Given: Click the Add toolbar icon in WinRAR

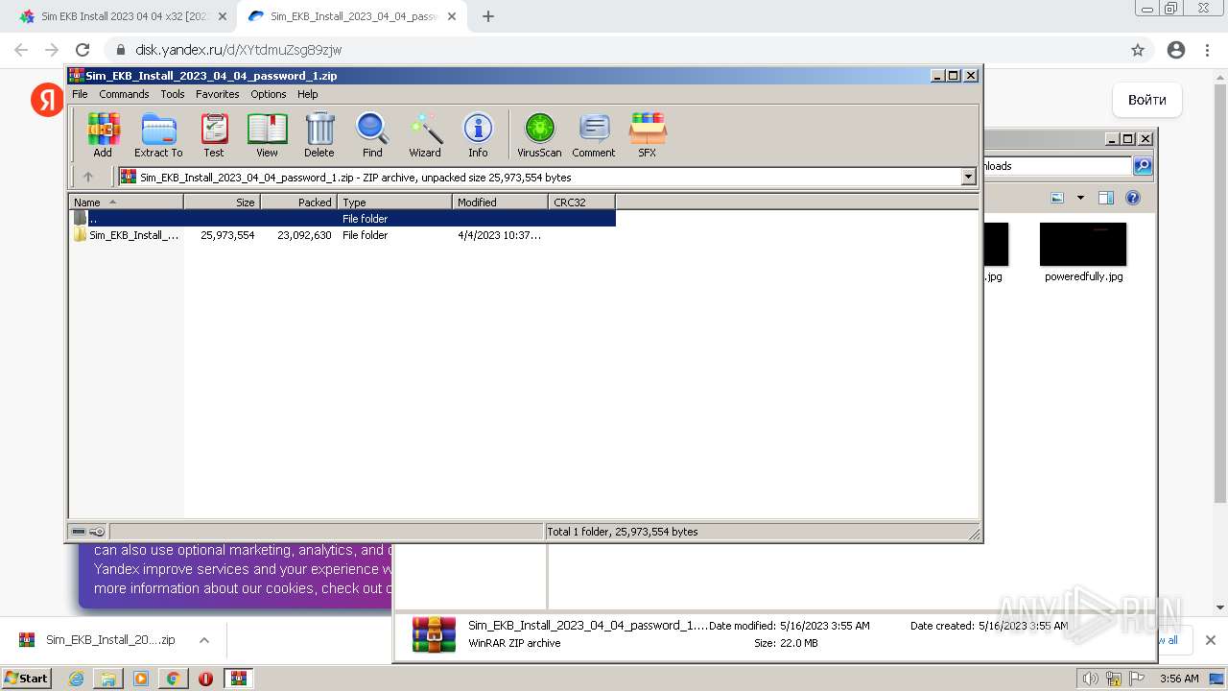Looking at the screenshot, I should tap(103, 135).
